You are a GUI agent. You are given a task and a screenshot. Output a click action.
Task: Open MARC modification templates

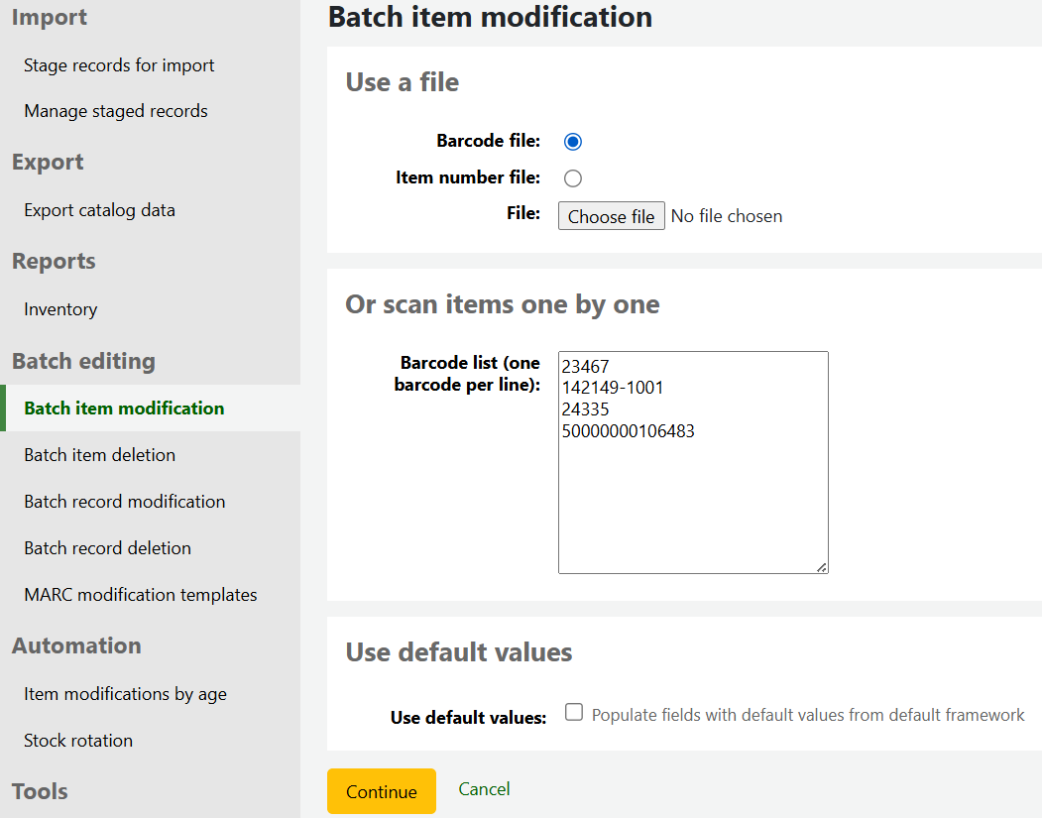[140, 595]
